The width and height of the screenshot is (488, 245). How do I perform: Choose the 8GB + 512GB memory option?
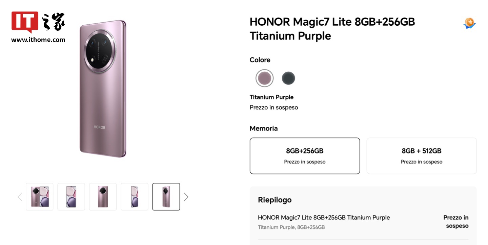[421, 156]
